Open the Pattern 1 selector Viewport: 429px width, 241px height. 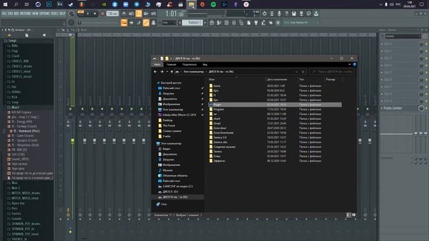click(x=192, y=23)
